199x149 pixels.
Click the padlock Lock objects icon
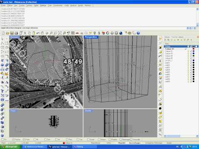pyautogui.click(x=99, y=33)
